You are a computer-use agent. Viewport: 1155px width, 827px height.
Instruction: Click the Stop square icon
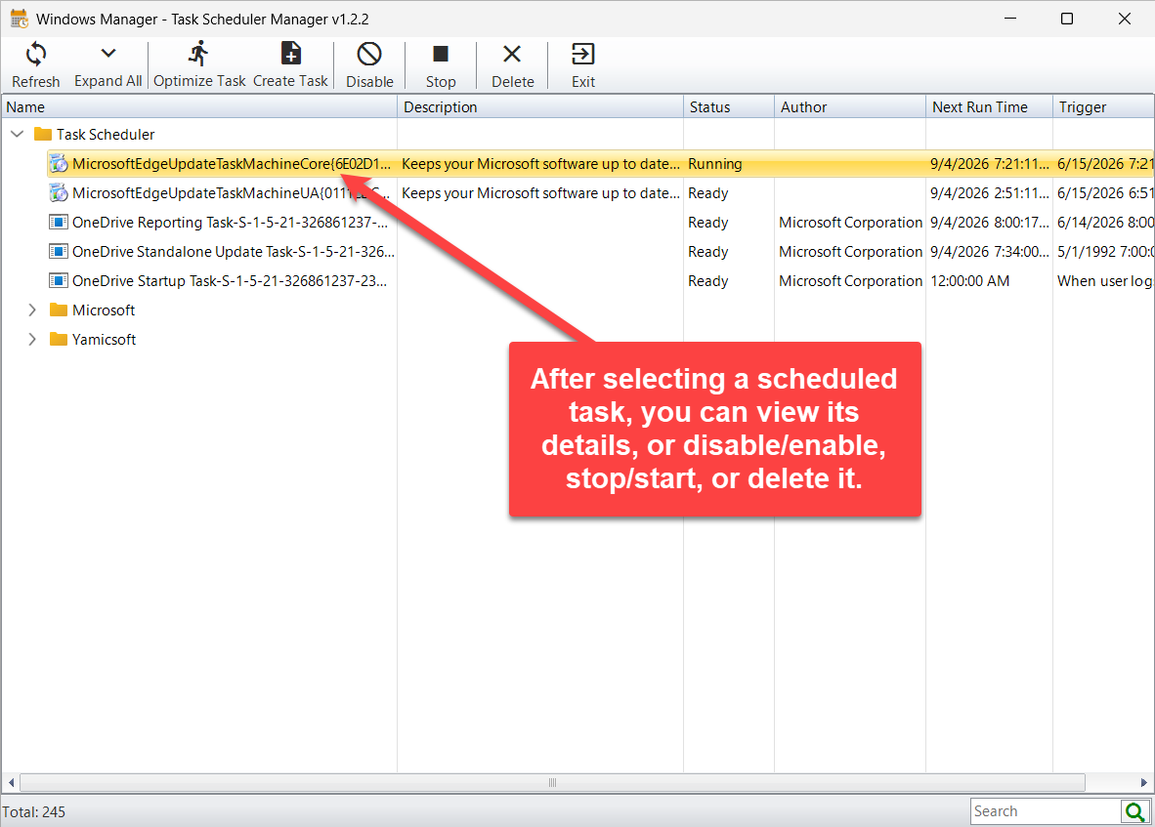point(441,54)
